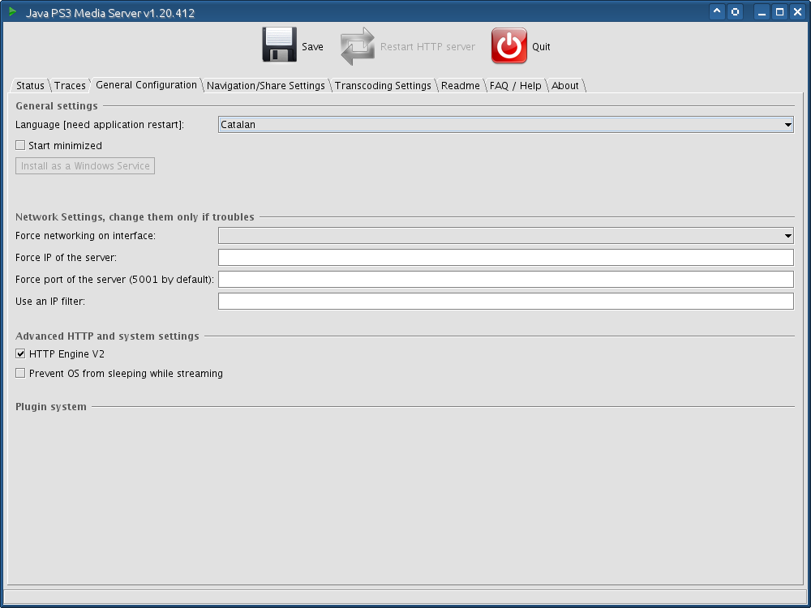Click the sticky circle title bar button
The height and width of the screenshot is (608, 811).
pyautogui.click(x=735, y=11)
